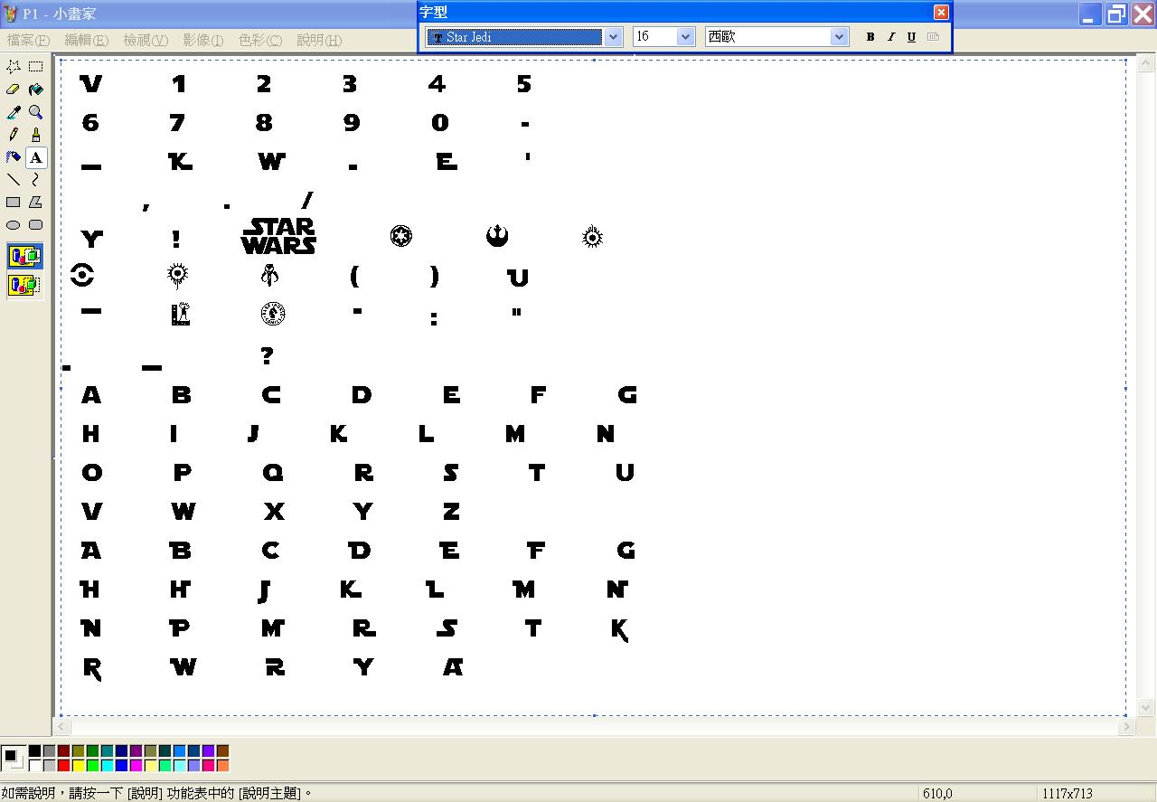Pick the orange color swatch
The image size is (1157, 802).
(x=222, y=766)
